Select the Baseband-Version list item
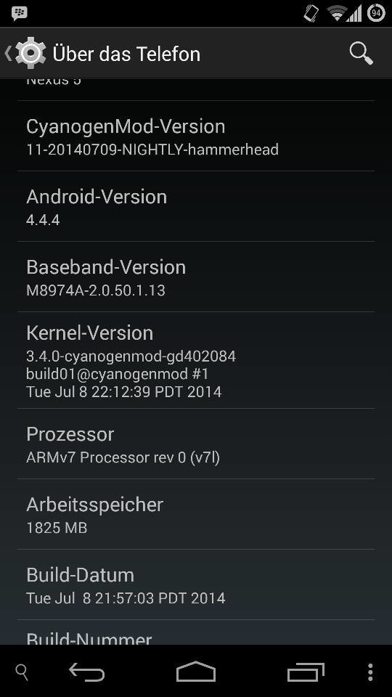Screen dimensions: 392x697 [x=196, y=277]
